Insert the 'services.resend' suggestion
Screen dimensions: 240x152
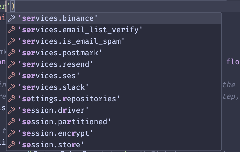coord(55,64)
